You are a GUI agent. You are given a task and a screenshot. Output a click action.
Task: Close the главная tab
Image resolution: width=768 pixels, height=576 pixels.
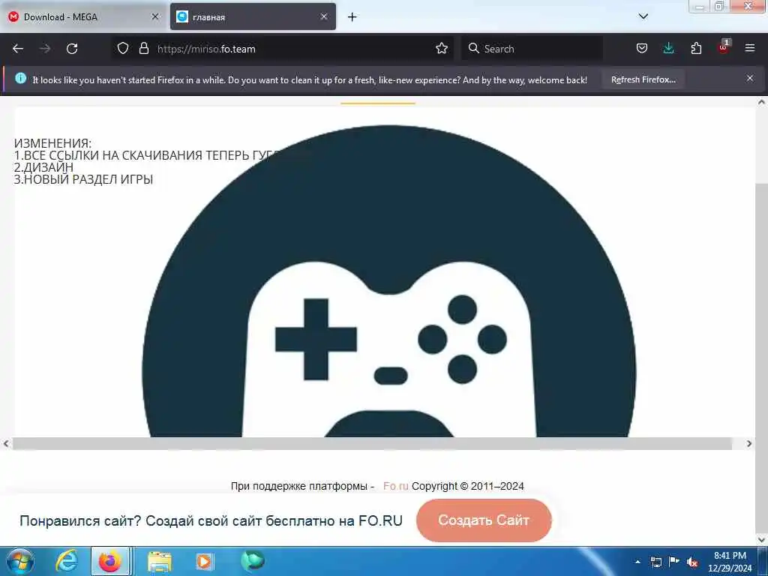pos(324,16)
